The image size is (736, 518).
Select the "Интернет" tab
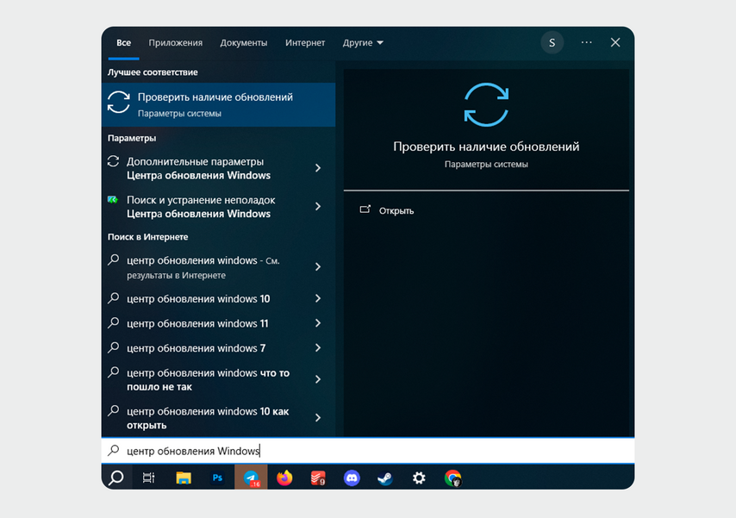click(305, 41)
